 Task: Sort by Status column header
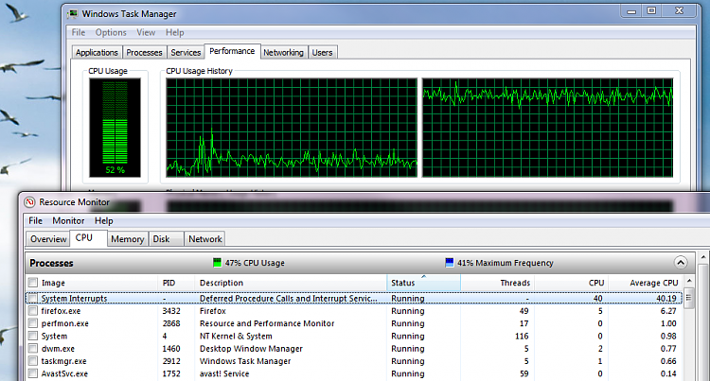pos(424,283)
